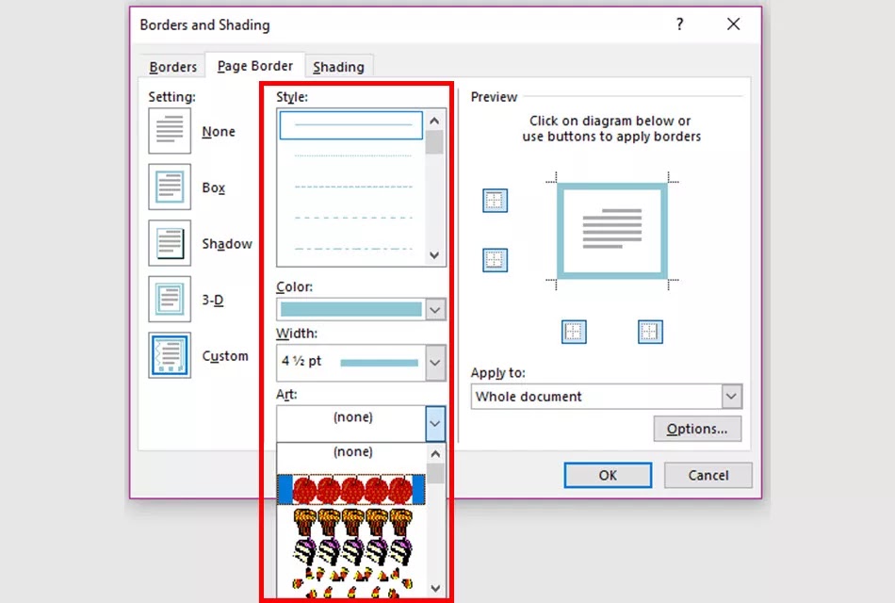Open the Options dialog
This screenshot has width=895, height=603.
(x=697, y=429)
